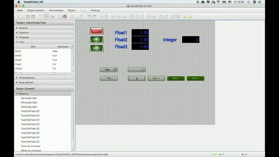Select the Bool1 tag row
The width and height of the screenshot is (279, 157).
43,51
